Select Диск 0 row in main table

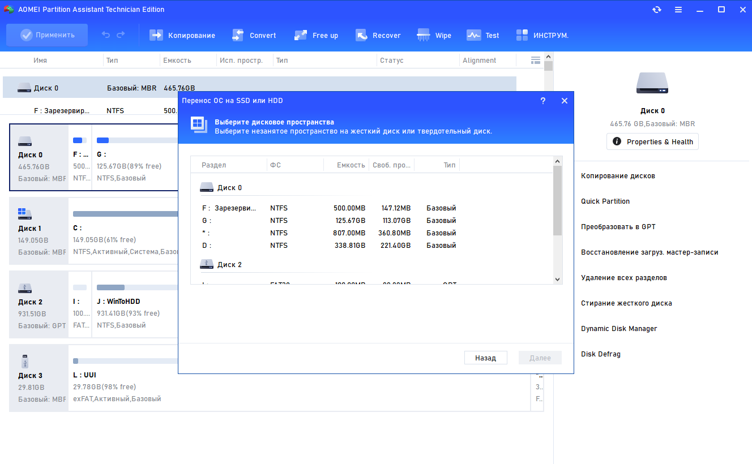point(259,88)
